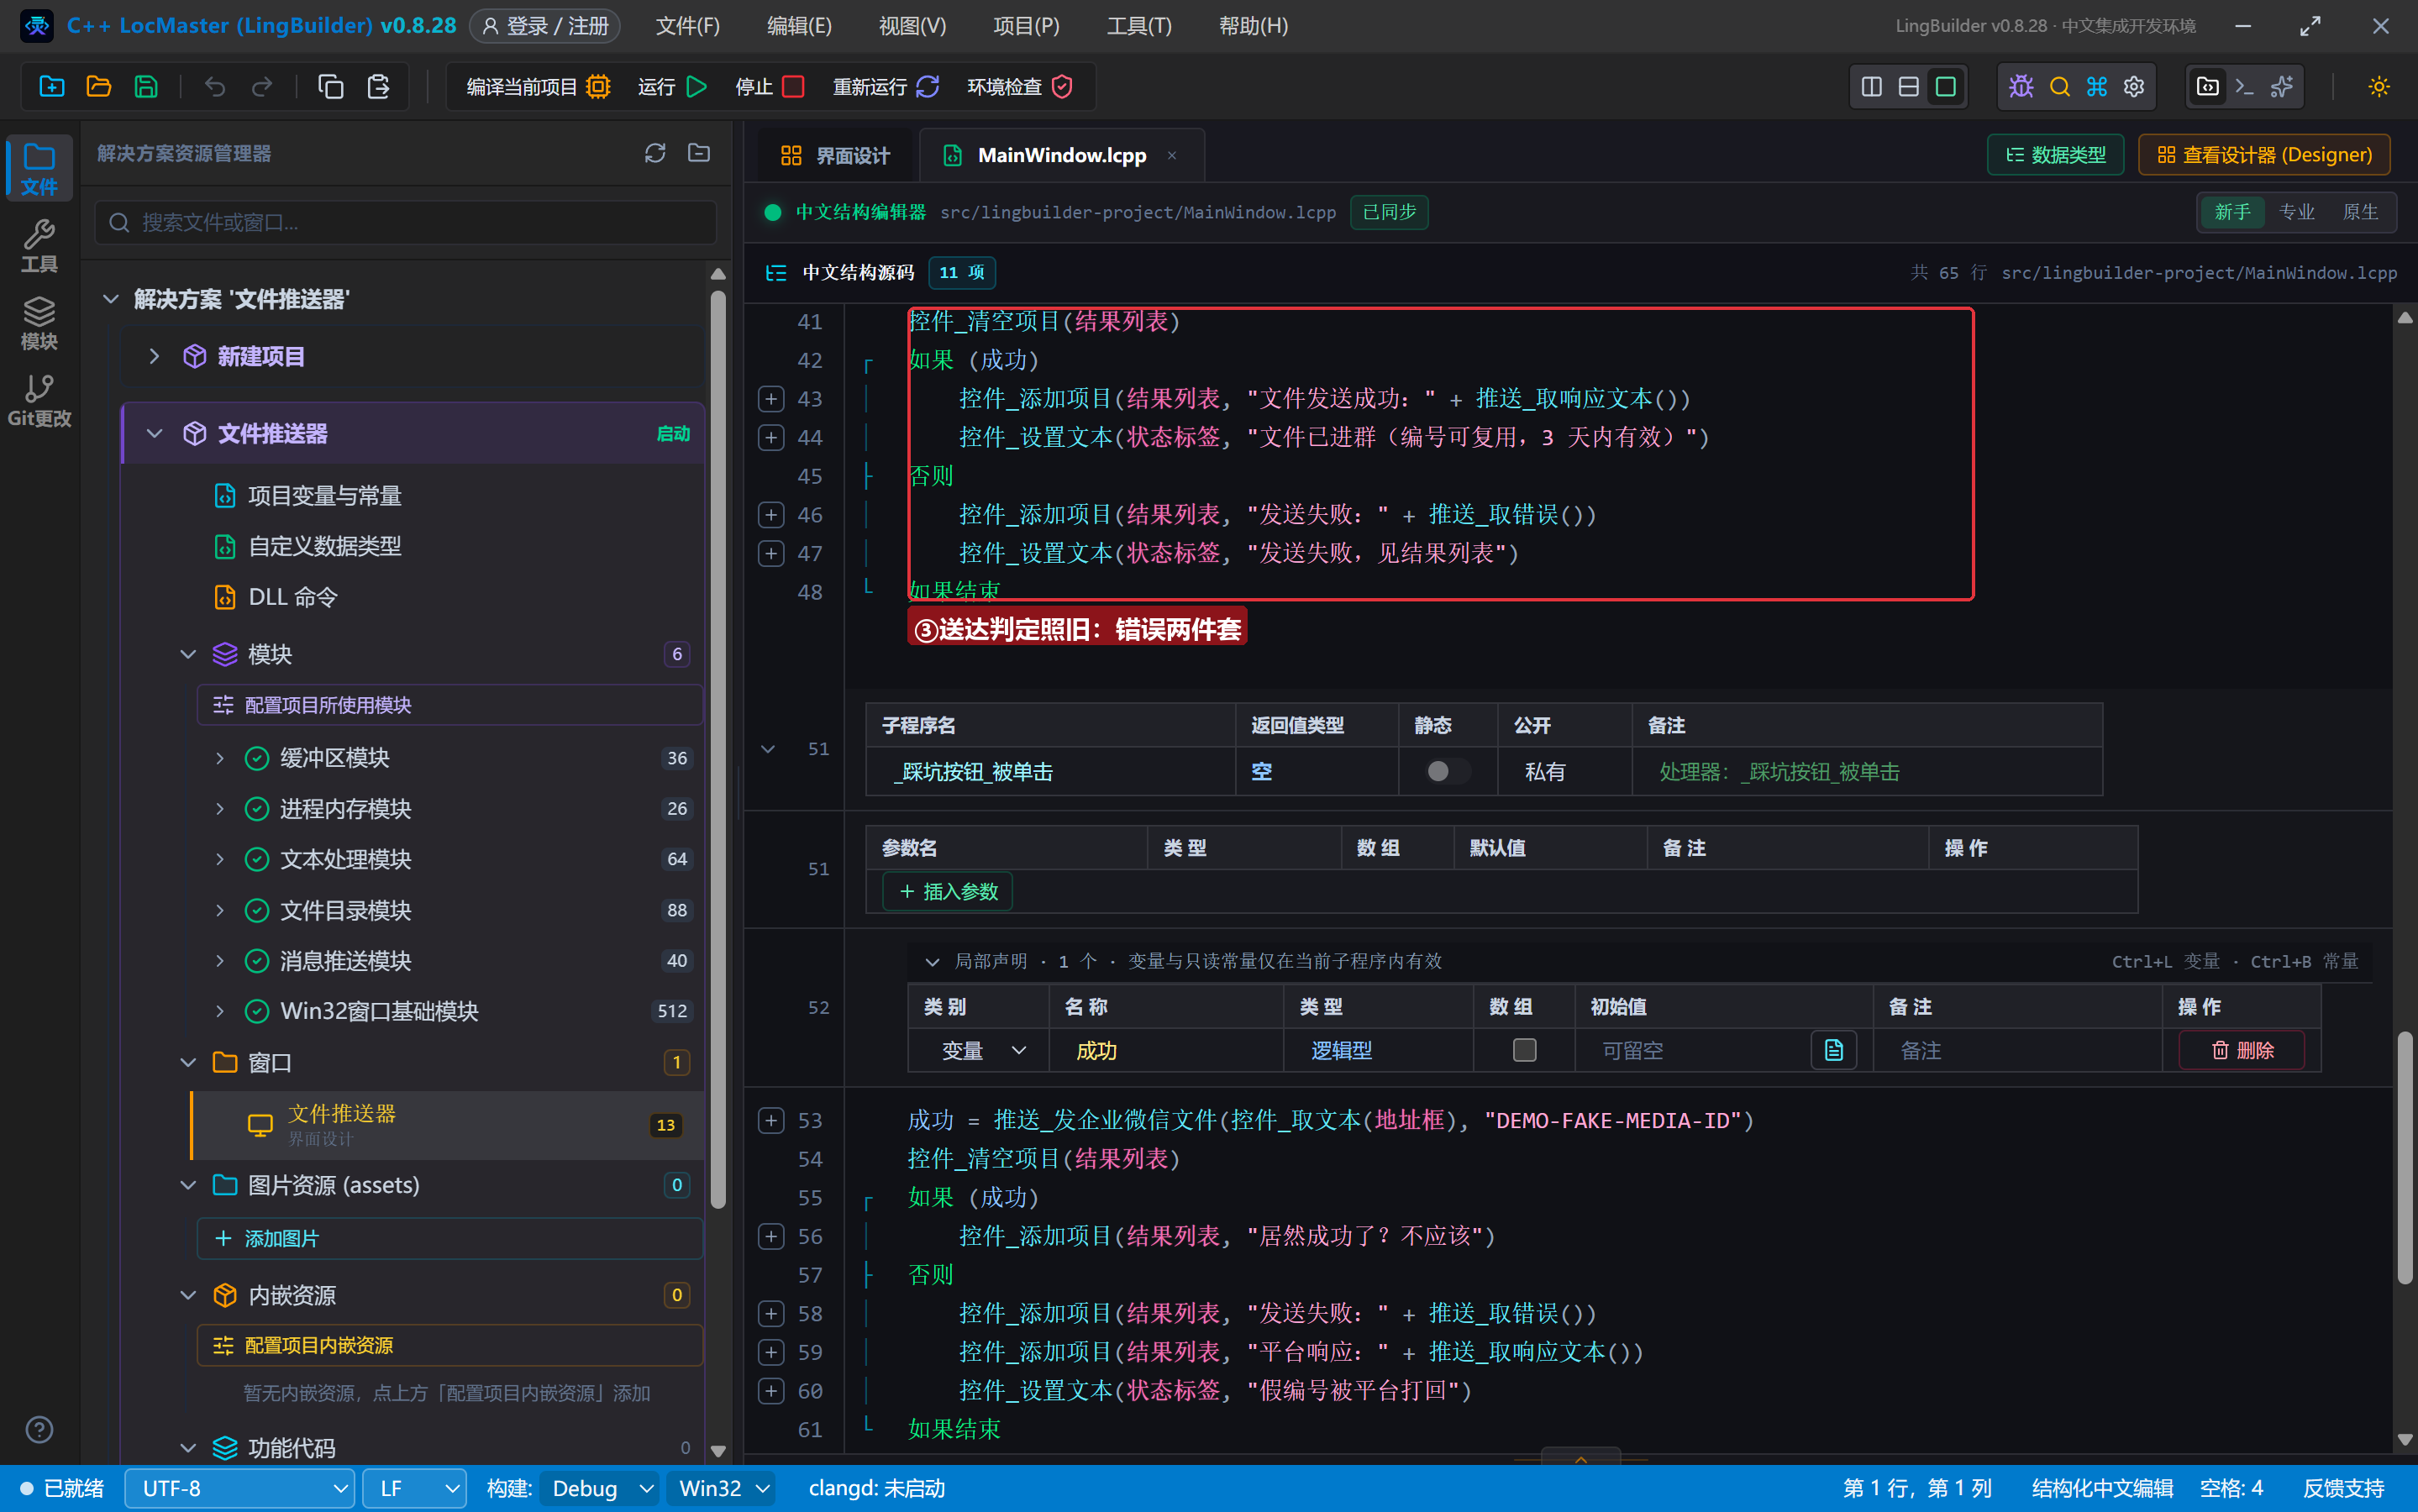
Task: Click the 插入参数 button
Action: coord(948,891)
